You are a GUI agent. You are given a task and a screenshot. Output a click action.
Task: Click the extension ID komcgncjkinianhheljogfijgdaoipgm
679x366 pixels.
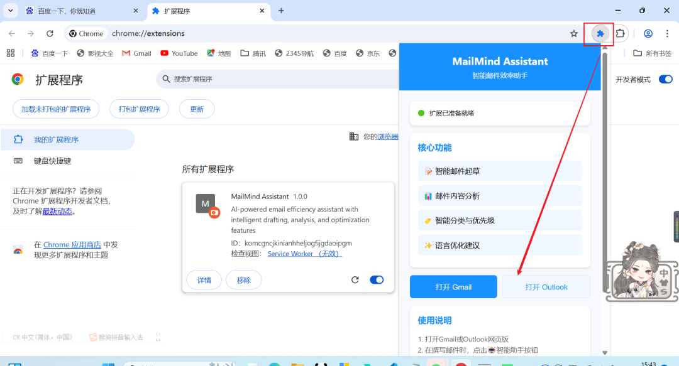[x=298, y=243]
